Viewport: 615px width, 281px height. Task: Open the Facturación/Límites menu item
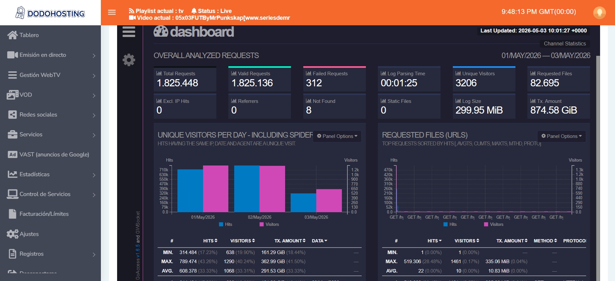coord(50,214)
